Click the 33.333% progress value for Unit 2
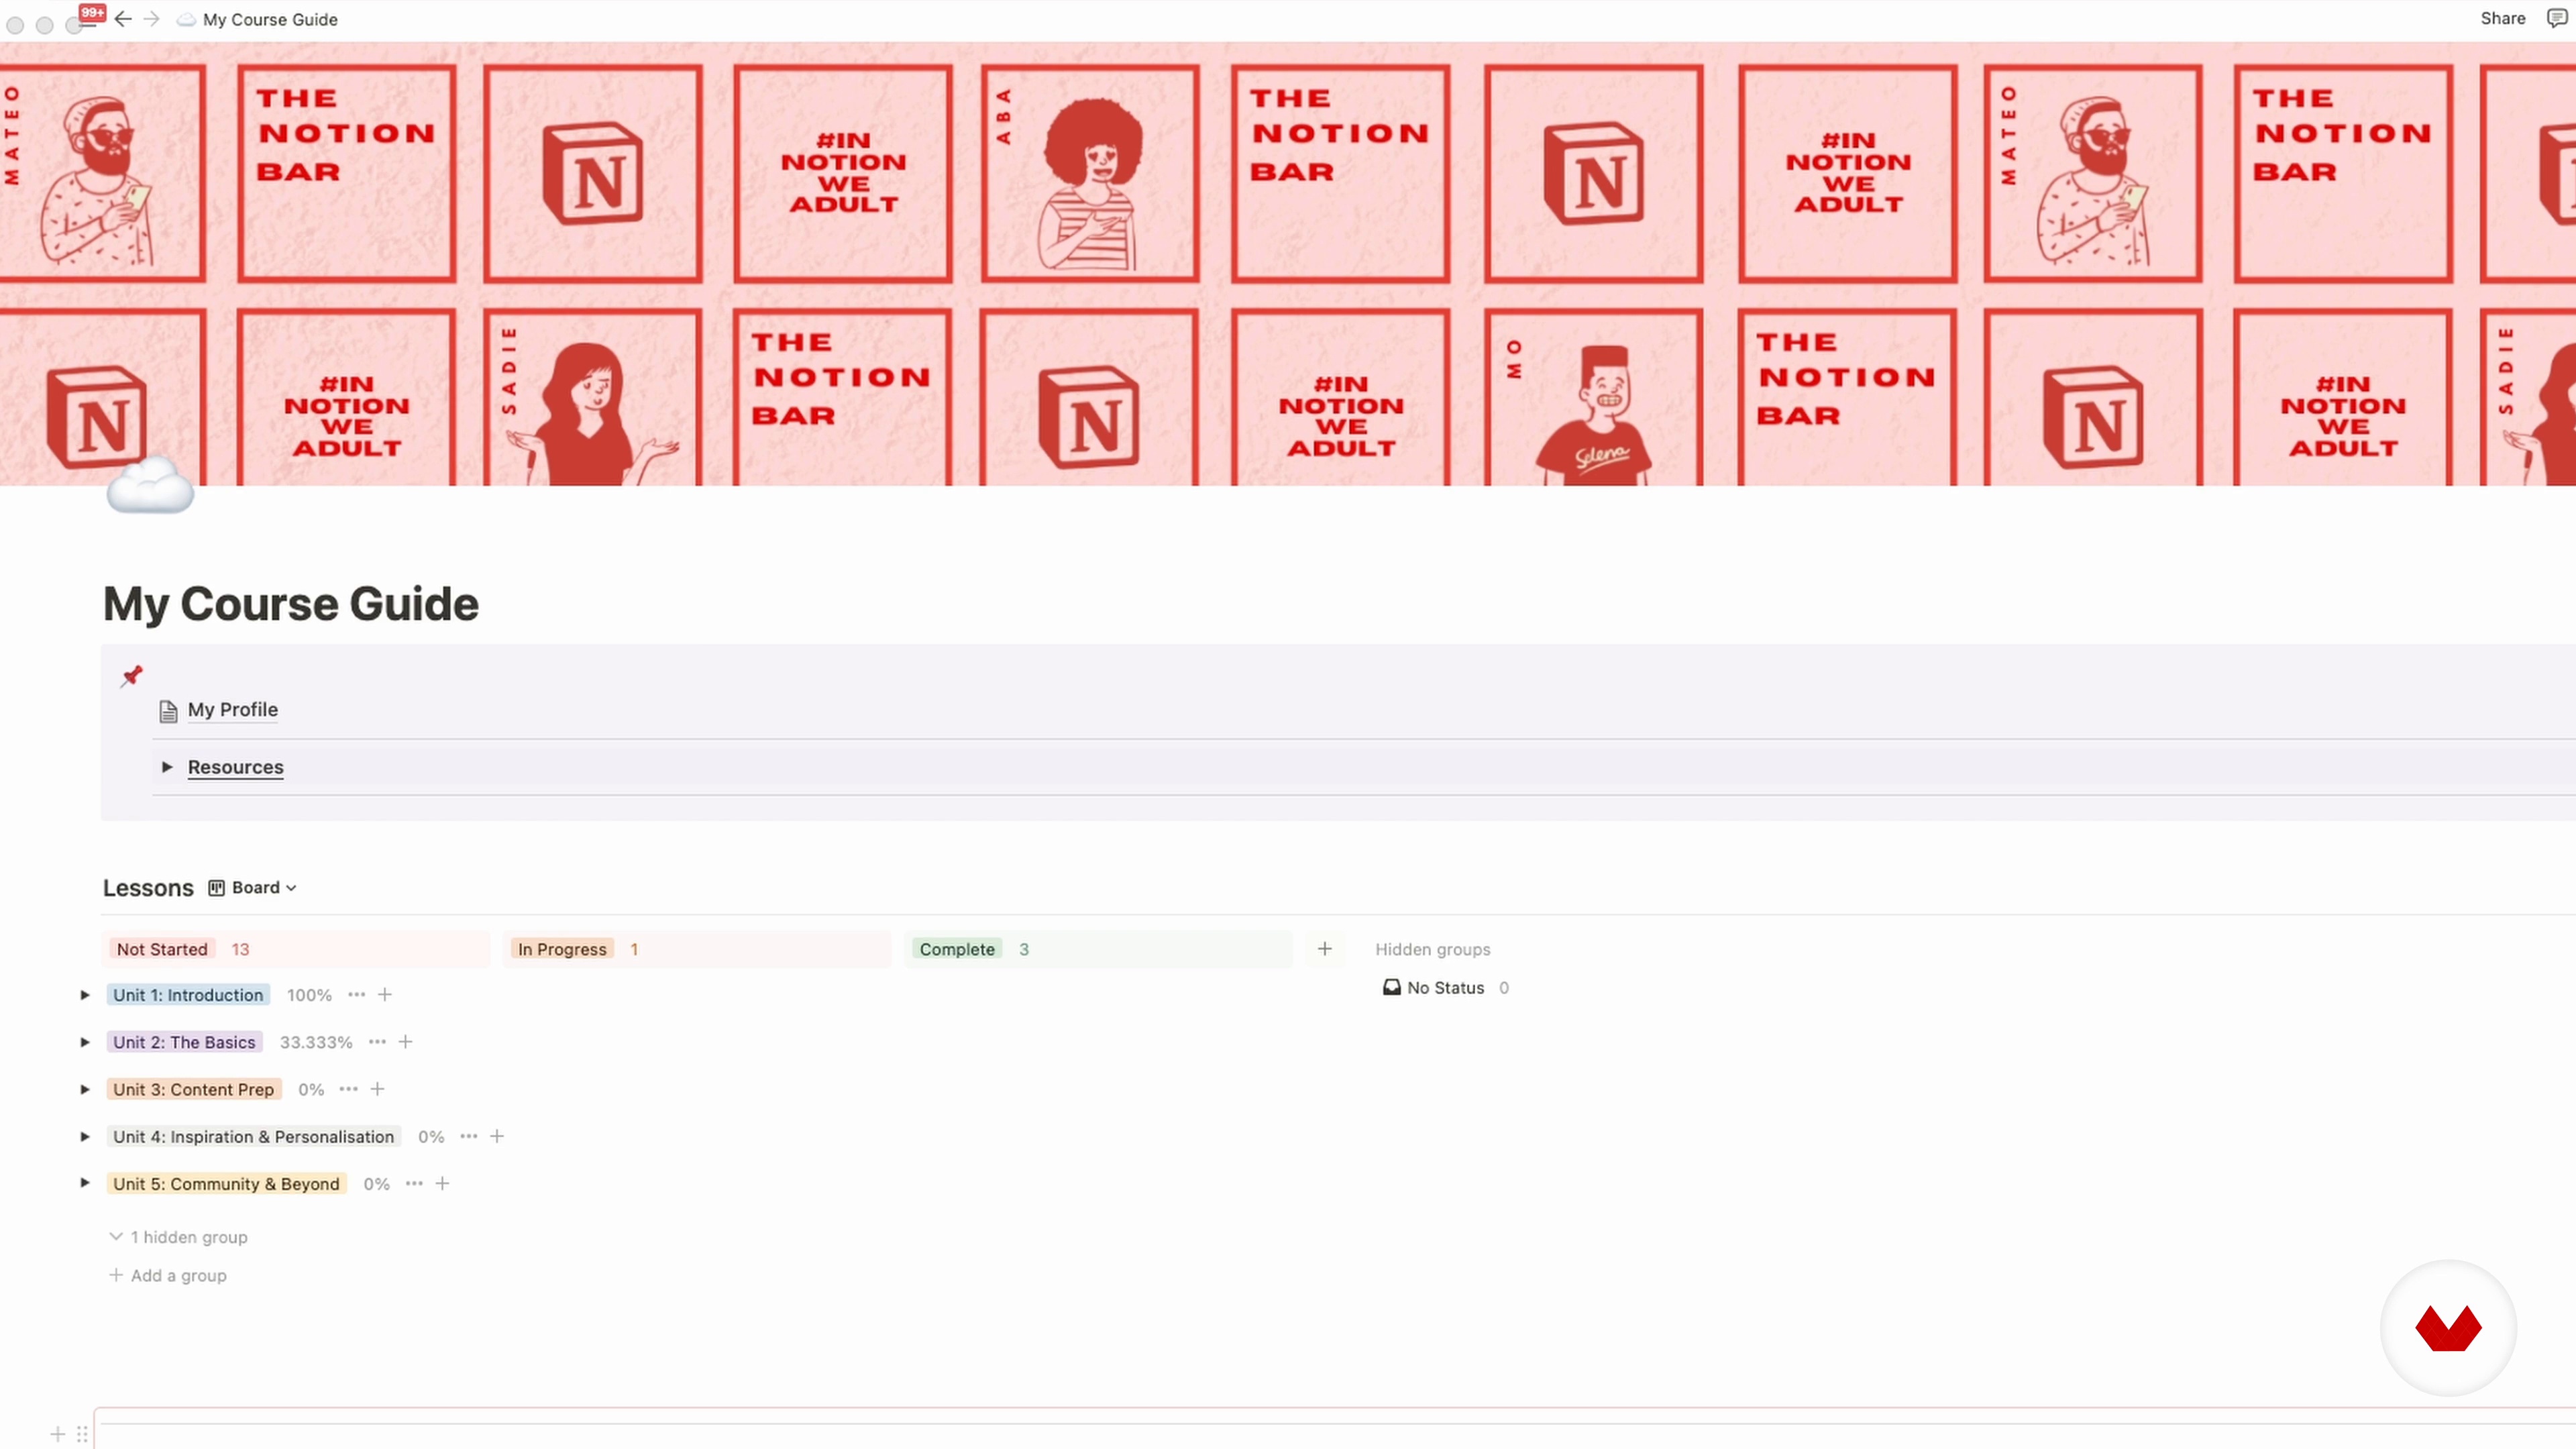Screen dimensions: 2576x1449 click(316, 1042)
